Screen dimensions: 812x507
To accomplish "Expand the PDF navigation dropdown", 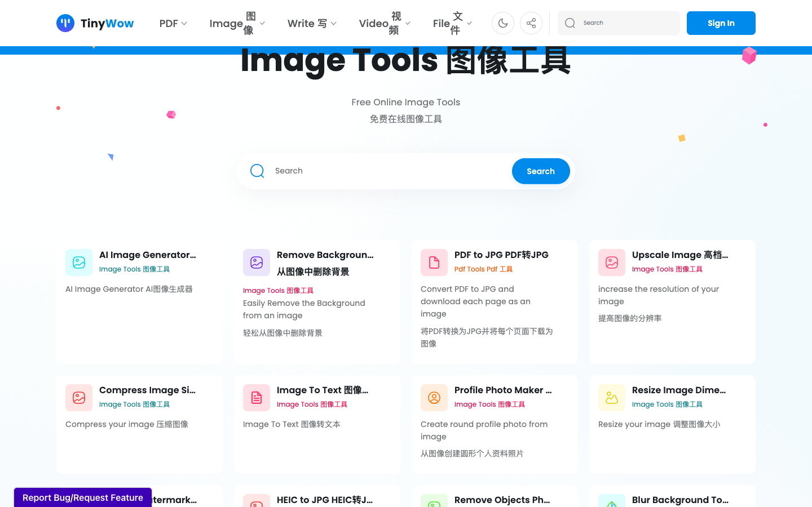I will pos(173,23).
